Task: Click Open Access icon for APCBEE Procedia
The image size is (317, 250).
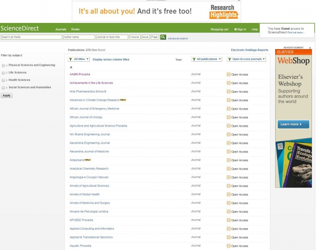Action: [228, 220]
